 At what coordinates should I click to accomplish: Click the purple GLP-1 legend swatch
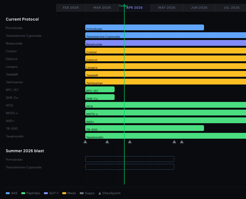point(46,193)
